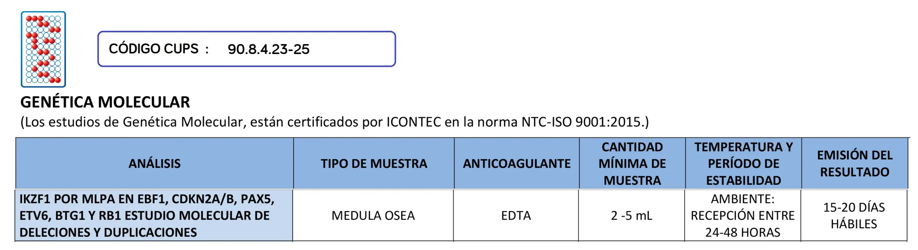Click the '15-20 DÍAS HÁBILES' result cell
Screen dimensions: 918x250
pyautogui.click(x=854, y=216)
